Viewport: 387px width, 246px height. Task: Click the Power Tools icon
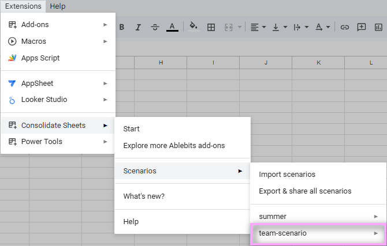click(12, 142)
